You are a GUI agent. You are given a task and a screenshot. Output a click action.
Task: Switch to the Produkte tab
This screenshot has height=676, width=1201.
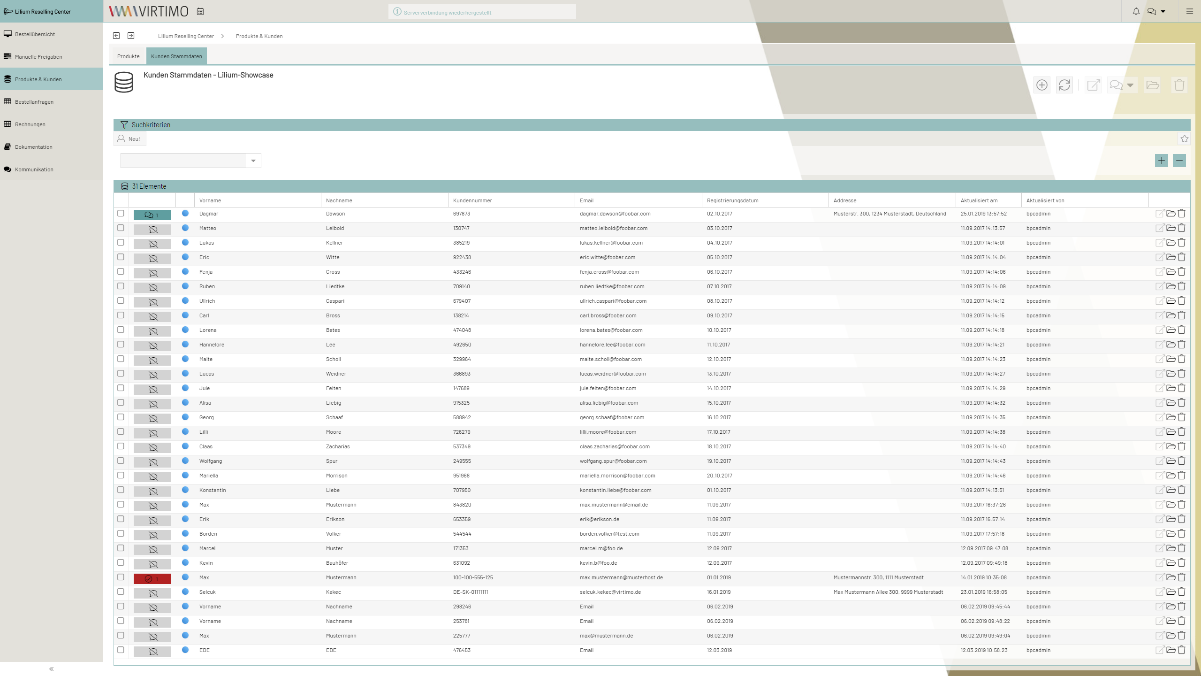(128, 56)
